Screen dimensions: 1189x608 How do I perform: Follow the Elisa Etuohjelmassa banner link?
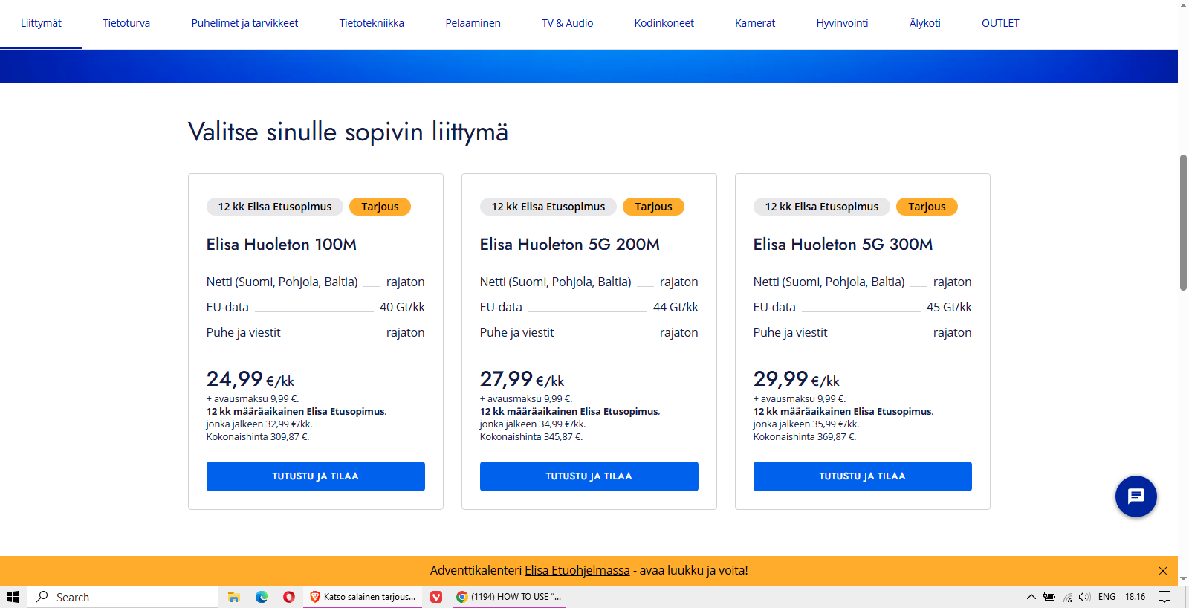click(577, 570)
